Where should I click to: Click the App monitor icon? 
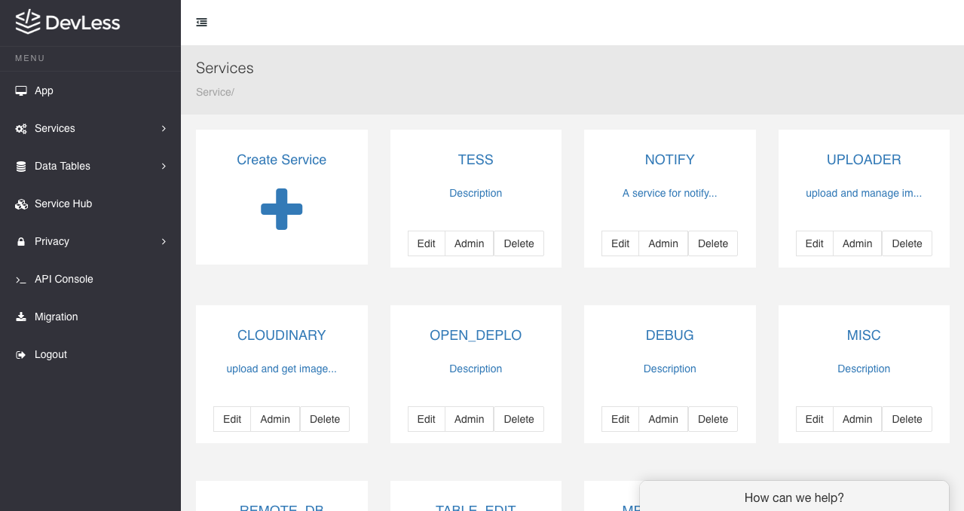(21, 90)
